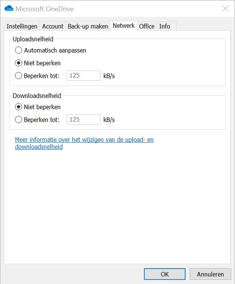The width and height of the screenshot is (235, 284).
Task: Open the Info tab
Action: click(x=164, y=26)
